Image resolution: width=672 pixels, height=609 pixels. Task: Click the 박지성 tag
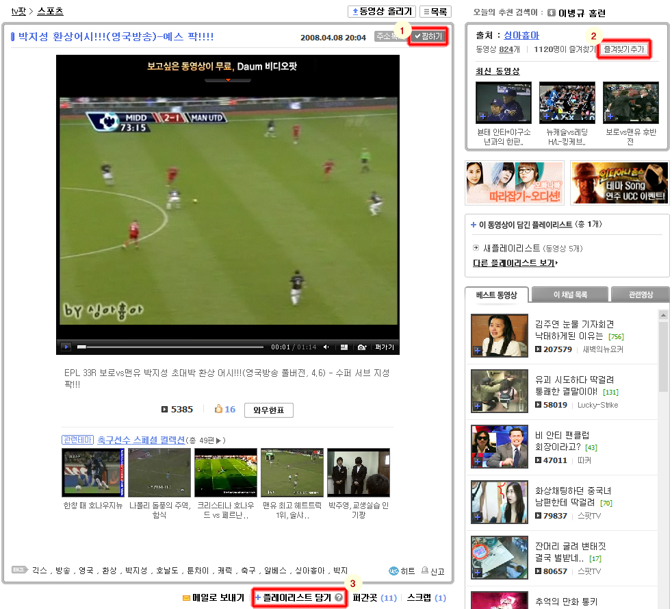[136, 571]
